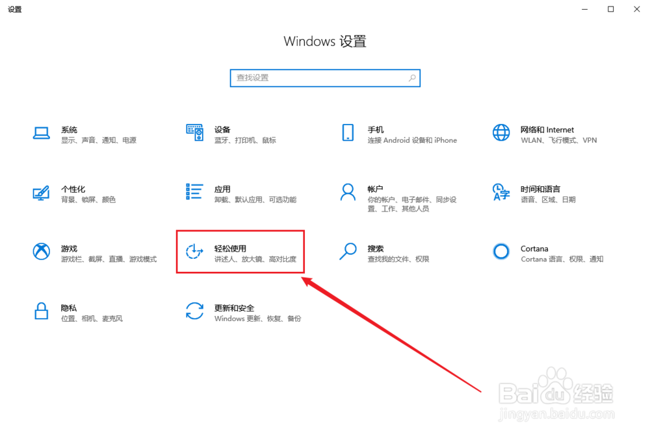Open 游戏 settings via the Xbox icon

tap(41, 252)
